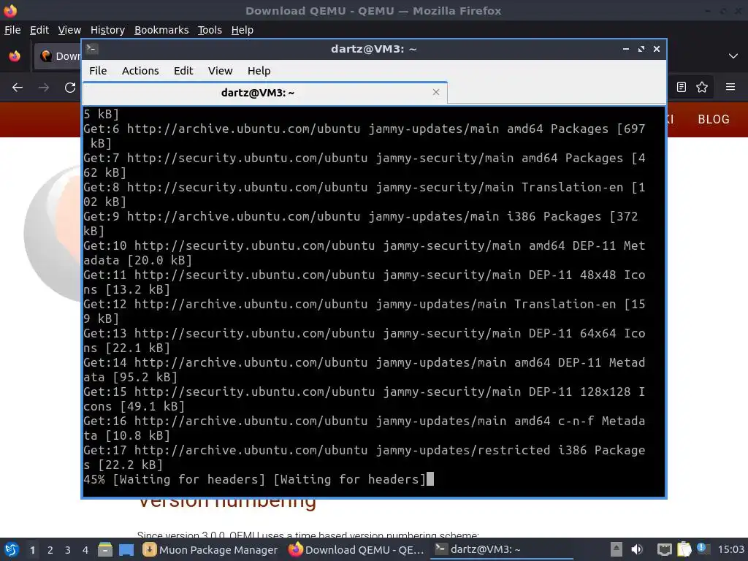Image resolution: width=748 pixels, height=561 pixels.
Task: Open the terminal View menu
Action: coord(220,71)
